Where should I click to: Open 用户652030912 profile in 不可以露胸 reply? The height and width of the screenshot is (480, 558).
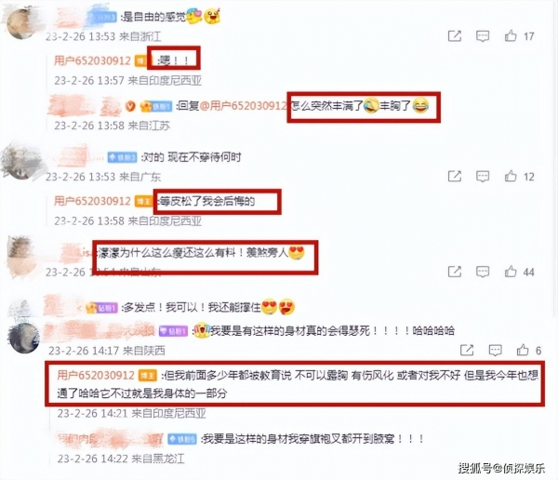(x=96, y=375)
